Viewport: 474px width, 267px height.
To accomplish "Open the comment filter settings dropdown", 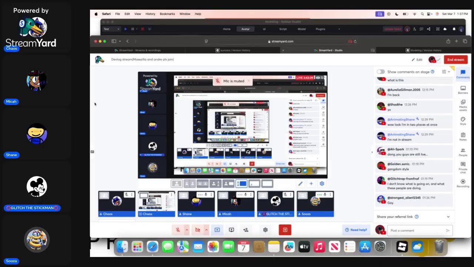I will (x=446, y=72).
